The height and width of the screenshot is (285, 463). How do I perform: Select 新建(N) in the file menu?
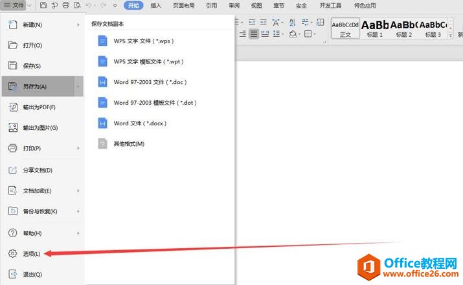(43, 25)
